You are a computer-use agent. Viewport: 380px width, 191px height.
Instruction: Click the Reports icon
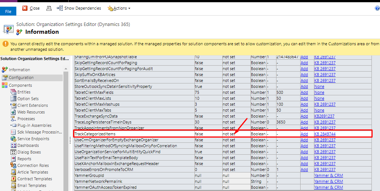coord(13,159)
